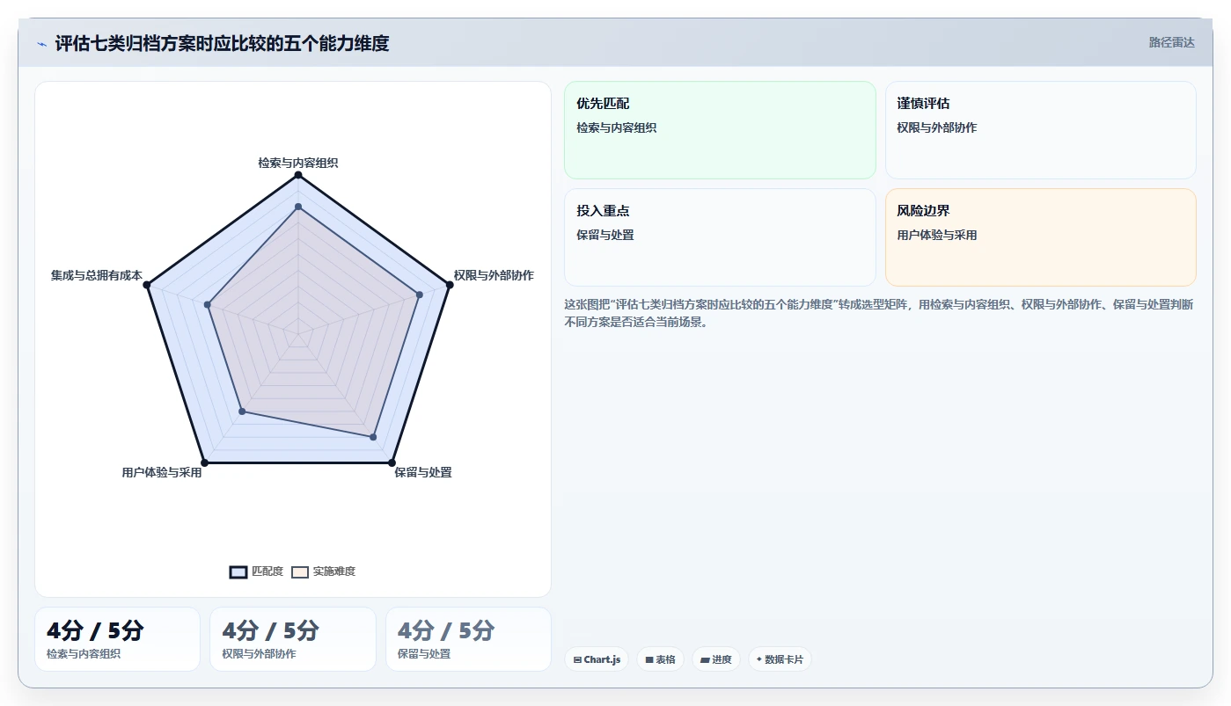Select the 权限与外部协作 axis label on the radar
Screen dimensions: 1231x706
pyautogui.click(x=494, y=275)
